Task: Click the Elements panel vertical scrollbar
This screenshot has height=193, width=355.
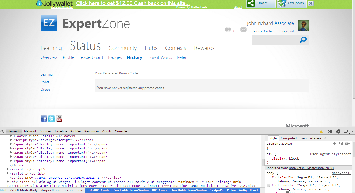Action: [x=263, y=162]
